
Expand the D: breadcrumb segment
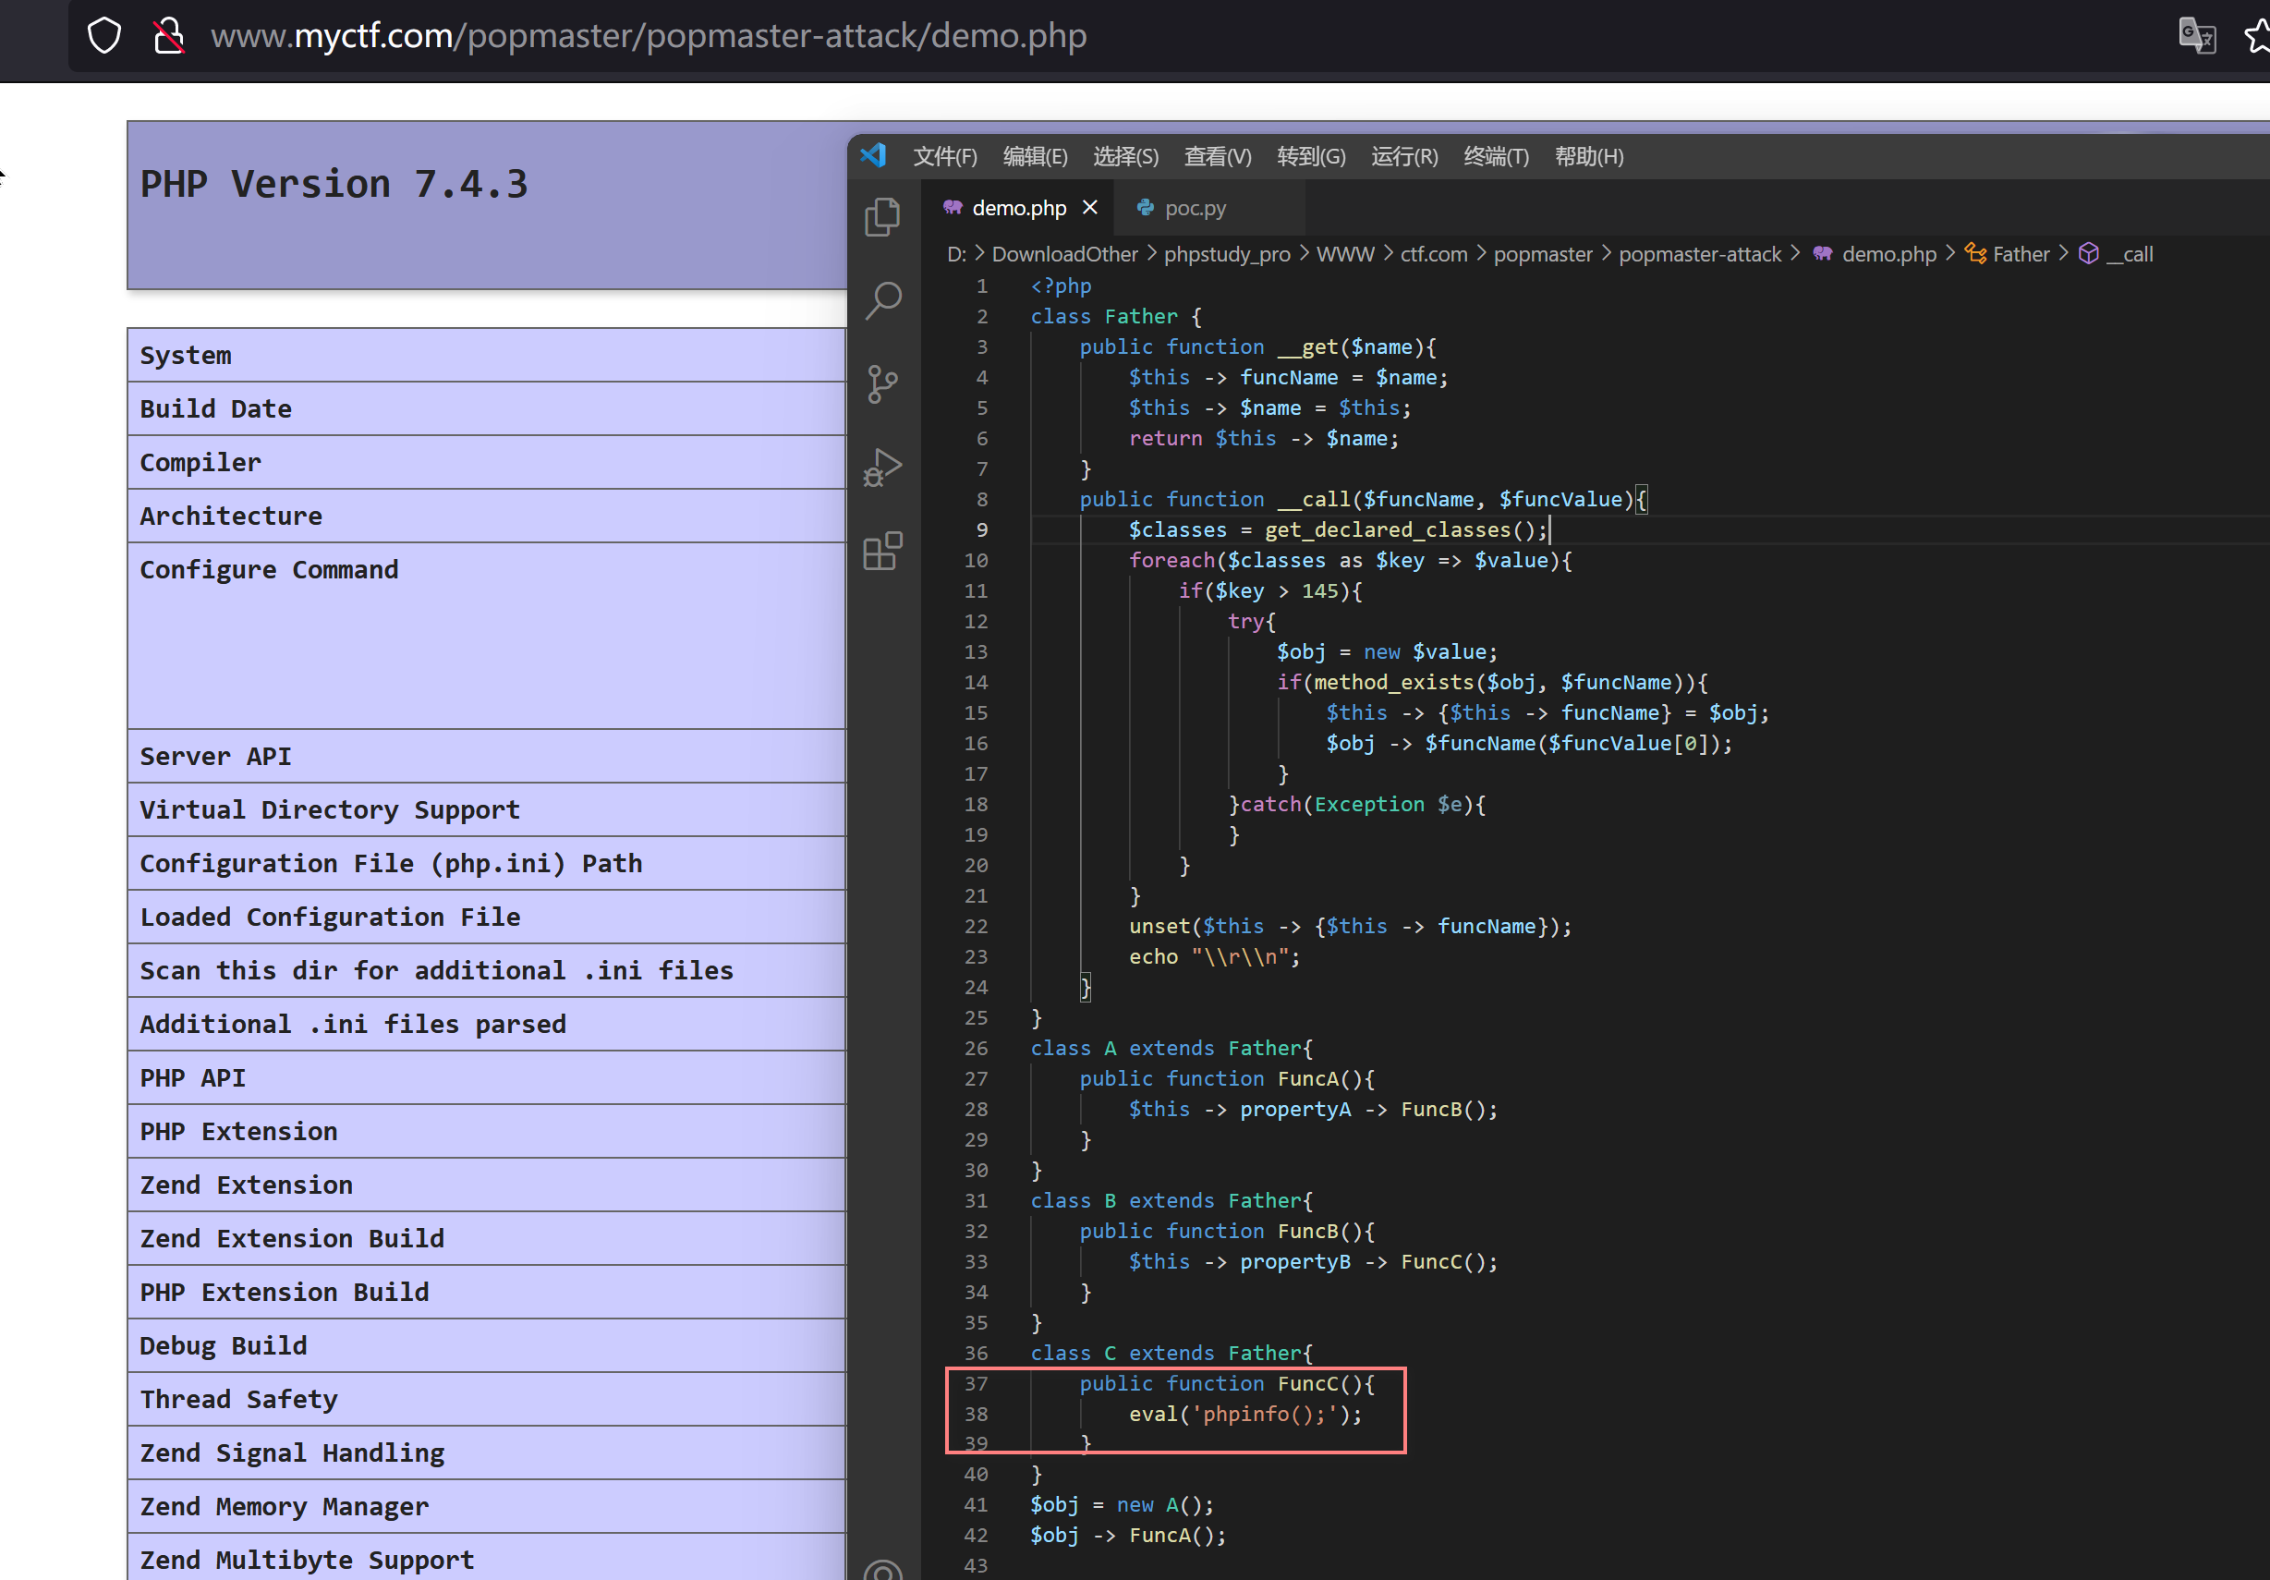pos(956,254)
